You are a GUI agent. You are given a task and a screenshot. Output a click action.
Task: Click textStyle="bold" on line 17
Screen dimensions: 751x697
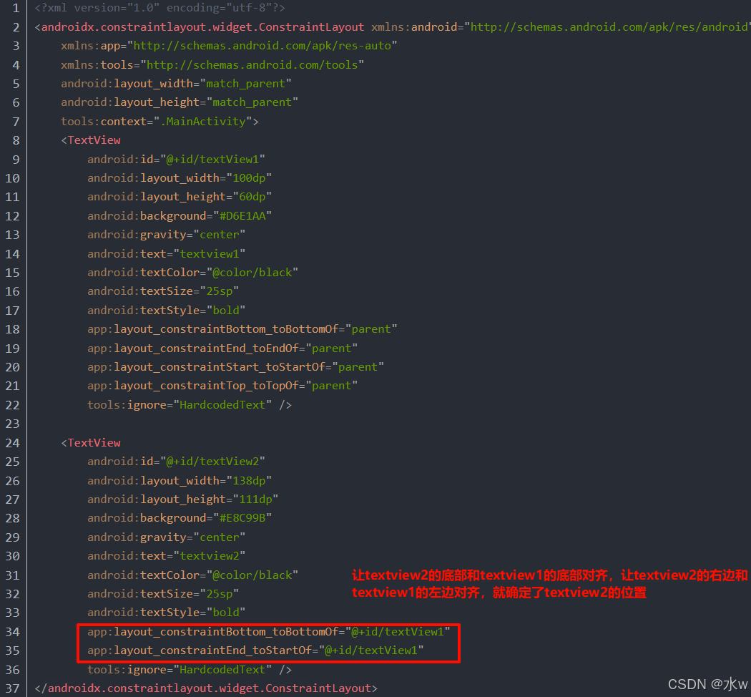tap(166, 311)
